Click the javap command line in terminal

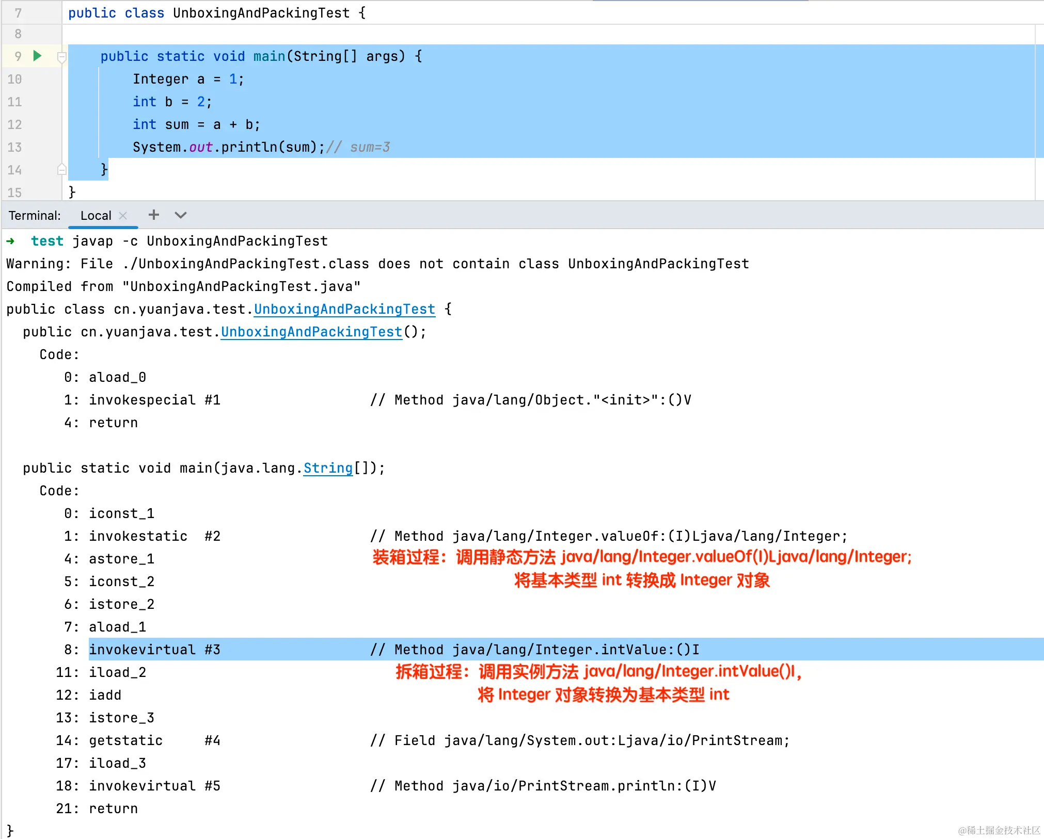coord(200,241)
